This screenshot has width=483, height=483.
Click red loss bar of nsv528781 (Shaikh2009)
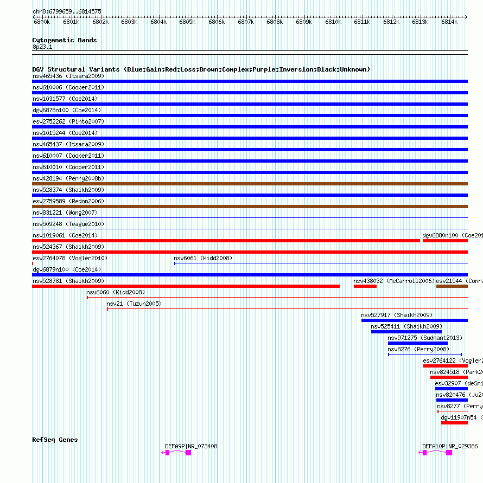pos(186,286)
